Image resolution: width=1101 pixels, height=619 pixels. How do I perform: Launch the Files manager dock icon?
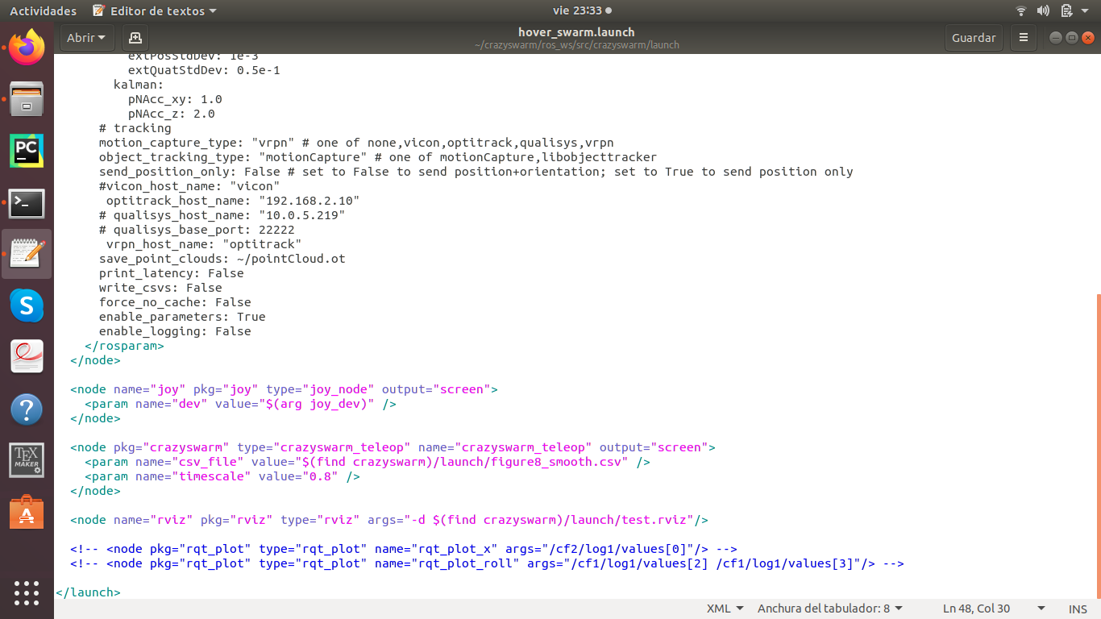pos(27,99)
